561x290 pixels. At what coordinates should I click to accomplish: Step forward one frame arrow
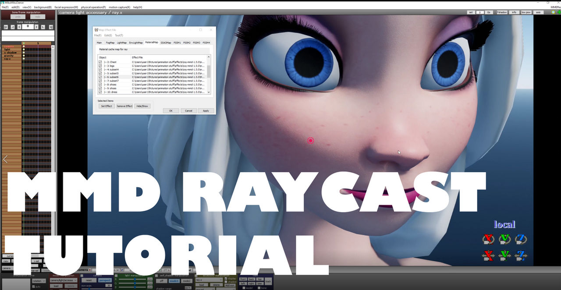(x=36, y=27)
